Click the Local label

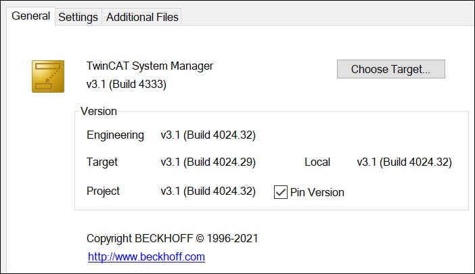tap(317, 162)
